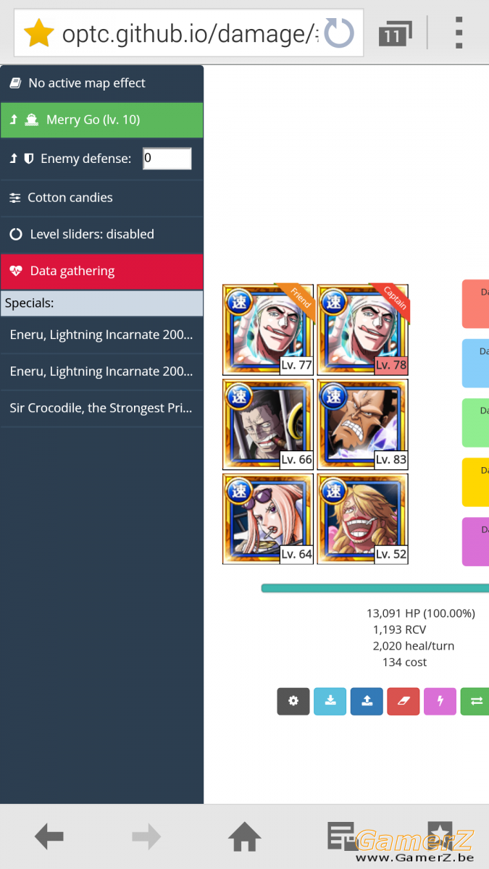Expand the Cotton candies options
This screenshot has height=869, width=489.
[x=101, y=198]
